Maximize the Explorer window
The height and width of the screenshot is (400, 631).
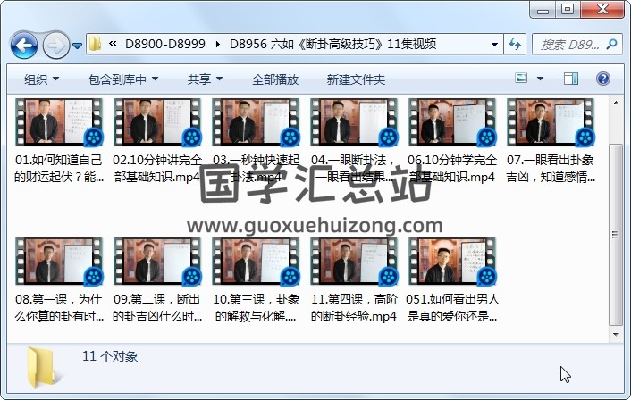pyautogui.click(x=568, y=10)
